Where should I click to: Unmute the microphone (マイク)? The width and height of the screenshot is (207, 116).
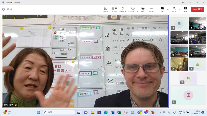pyautogui.click(x=174, y=10)
